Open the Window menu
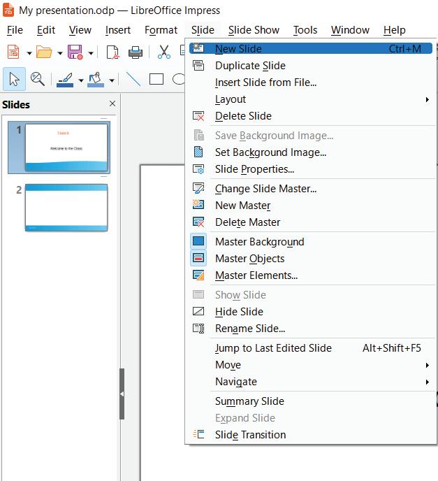 350,30
